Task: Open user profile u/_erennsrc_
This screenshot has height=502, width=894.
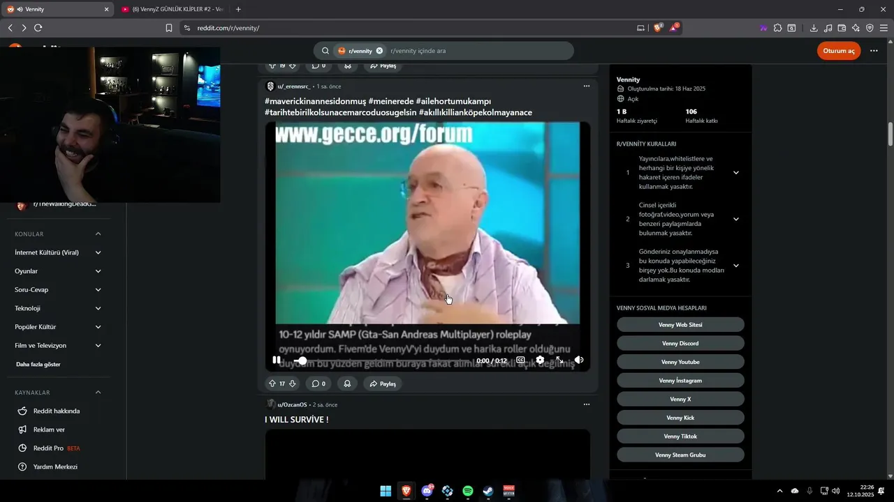Action: pos(294,86)
